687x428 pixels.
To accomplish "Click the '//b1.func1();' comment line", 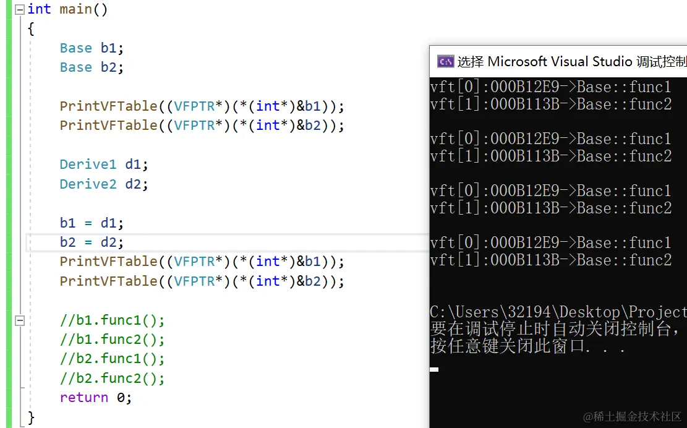I will (112, 320).
